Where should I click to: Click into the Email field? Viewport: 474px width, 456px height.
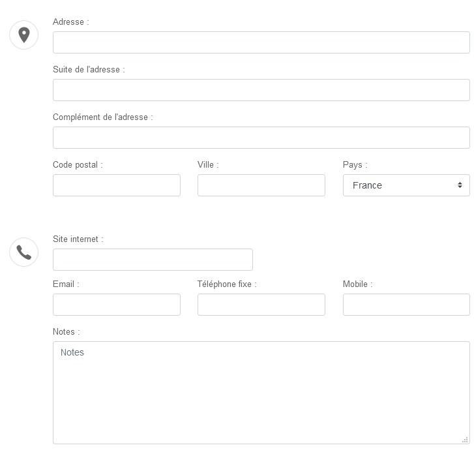pyautogui.click(x=117, y=305)
